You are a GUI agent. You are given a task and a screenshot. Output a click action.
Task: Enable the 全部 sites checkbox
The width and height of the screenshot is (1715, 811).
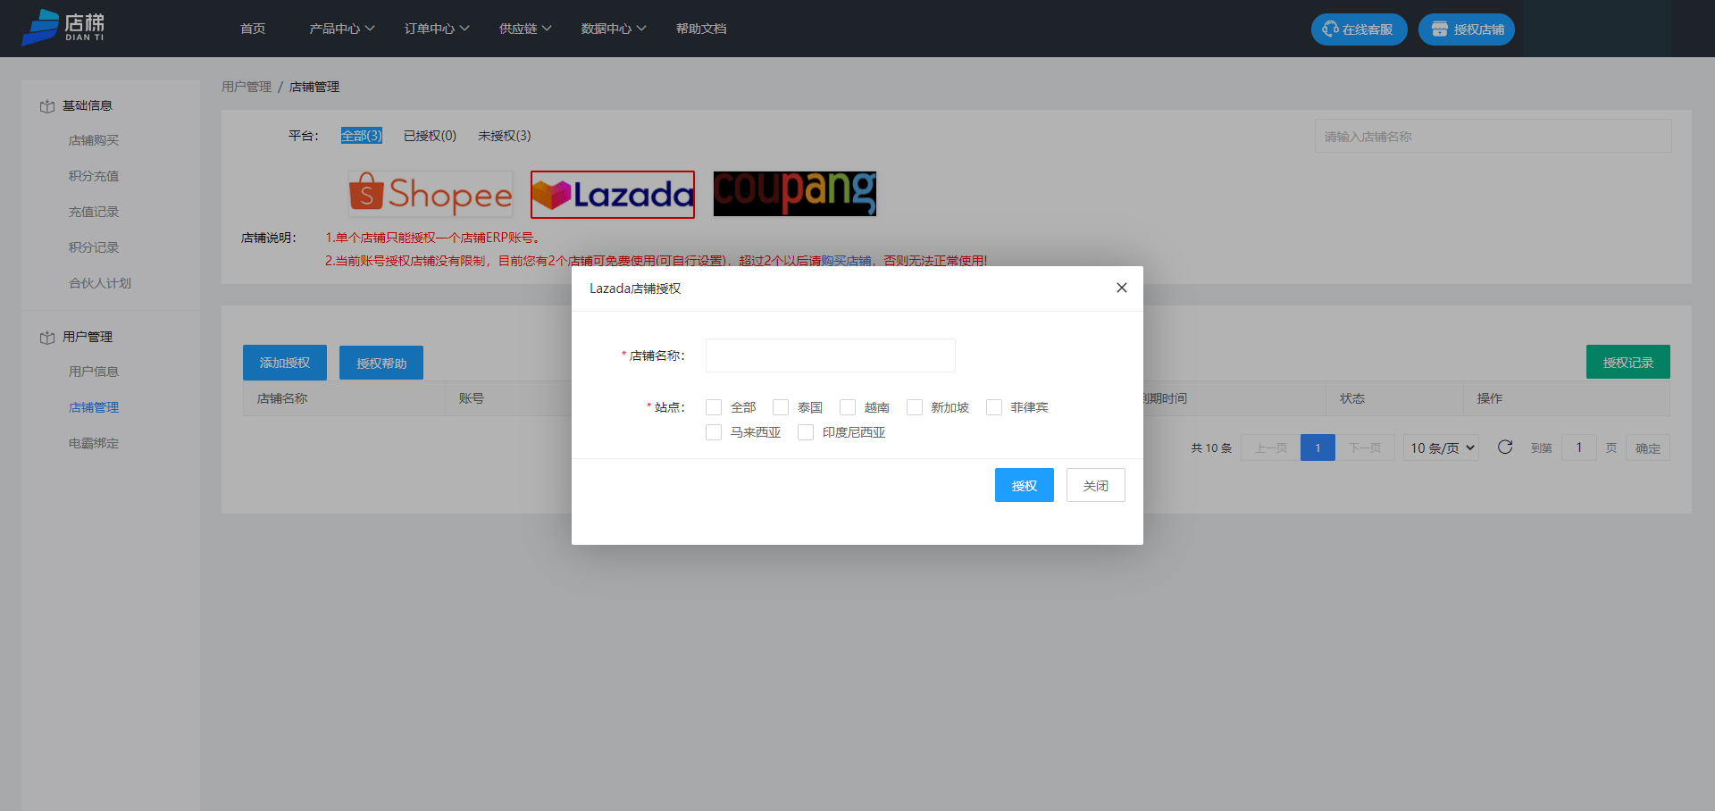coord(714,407)
